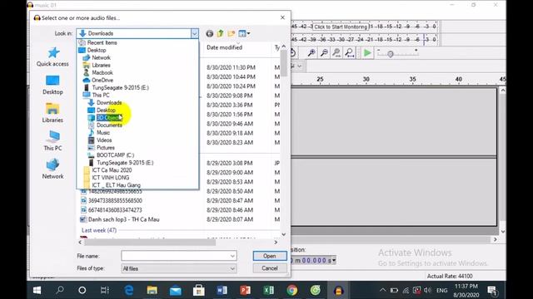The height and width of the screenshot is (299, 533).
Task: Click the File name input field
Action: pos(176,256)
